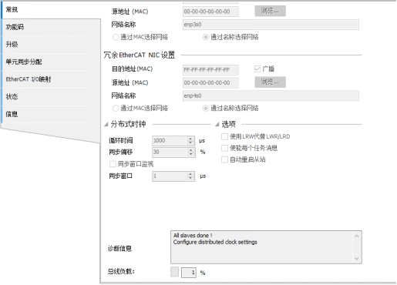Viewport: 397px width, 285px height.
Task: Decrease 循环时间 value with down arrow
Action: (190, 142)
